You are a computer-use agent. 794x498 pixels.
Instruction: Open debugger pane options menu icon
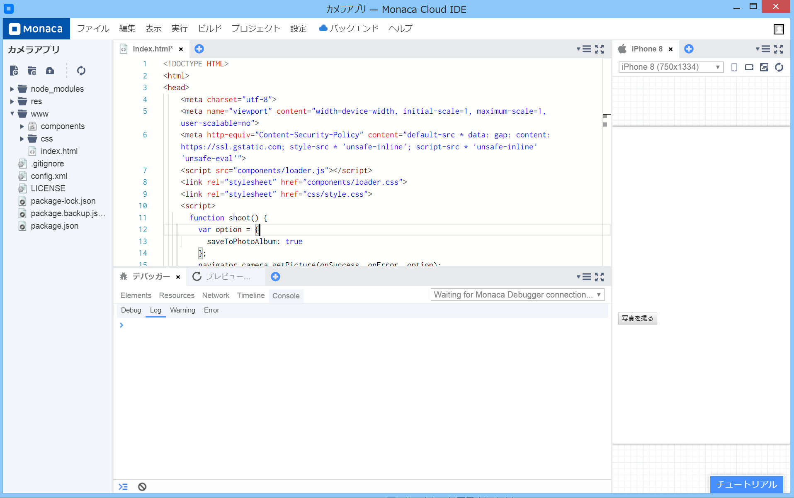pos(584,277)
